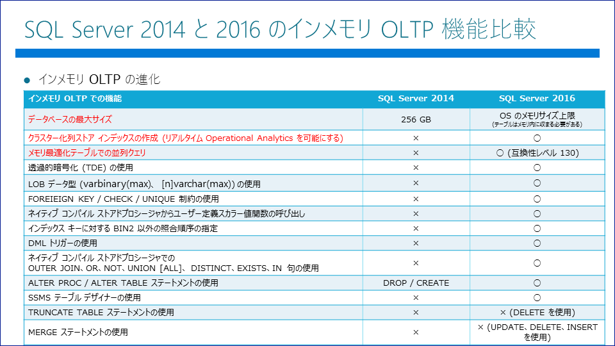The width and height of the screenshot is (615, 346).
Task: Click the '○ (互換性レベル 130)' cell
Action: pos(537,153)
